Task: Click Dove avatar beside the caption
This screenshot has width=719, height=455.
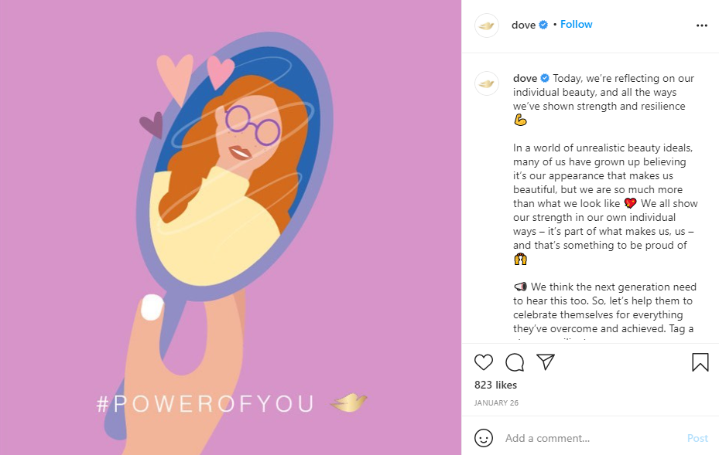Action: click(486, 83)
